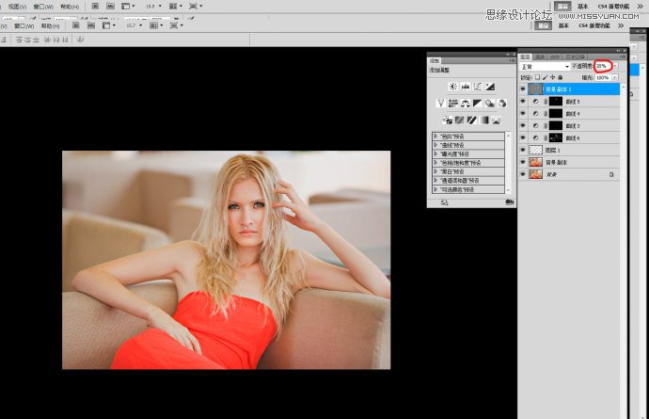
Task: Add a Selective Color adjustment layer
Action: [x=496, y=121]
